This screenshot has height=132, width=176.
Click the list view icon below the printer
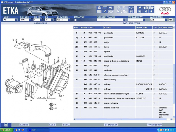click(x=99, y=11)
